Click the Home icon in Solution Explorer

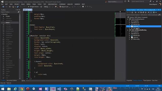(132, 12)
